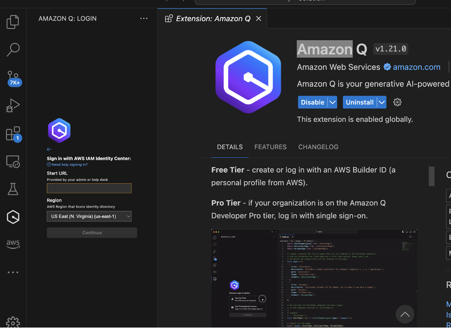This screenshot has height=328, width=451.
Task: Click the Uninstall button
Action: click(359, 102)
